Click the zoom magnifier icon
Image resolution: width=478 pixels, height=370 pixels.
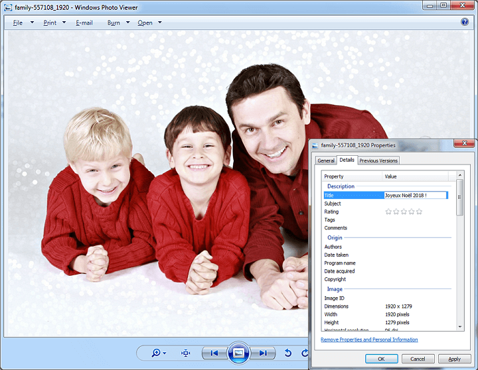[x=156, y=353]
